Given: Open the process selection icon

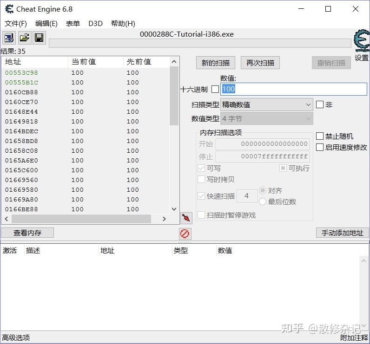Looking at the screenshot, I should (9, 38).
